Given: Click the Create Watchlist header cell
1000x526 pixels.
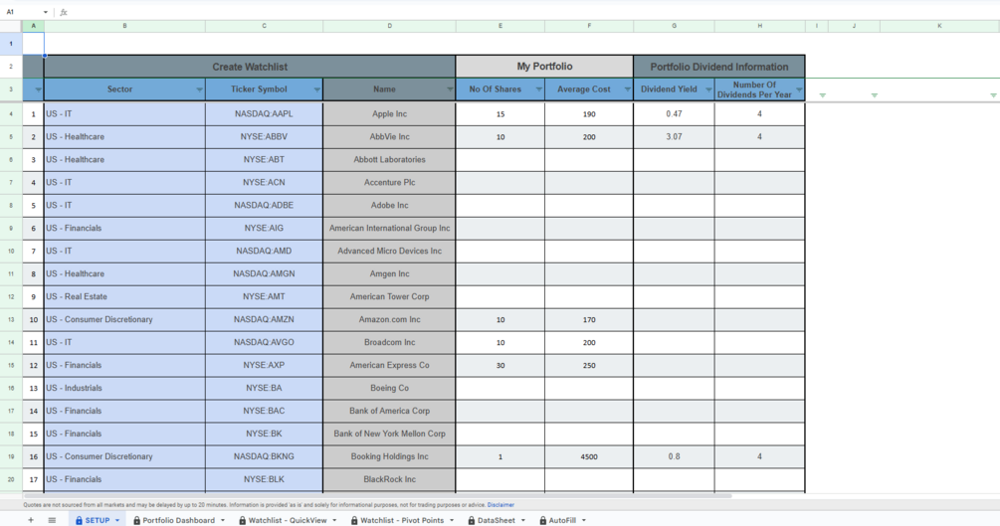Looking at the screenshot, I should coord(250,67).
